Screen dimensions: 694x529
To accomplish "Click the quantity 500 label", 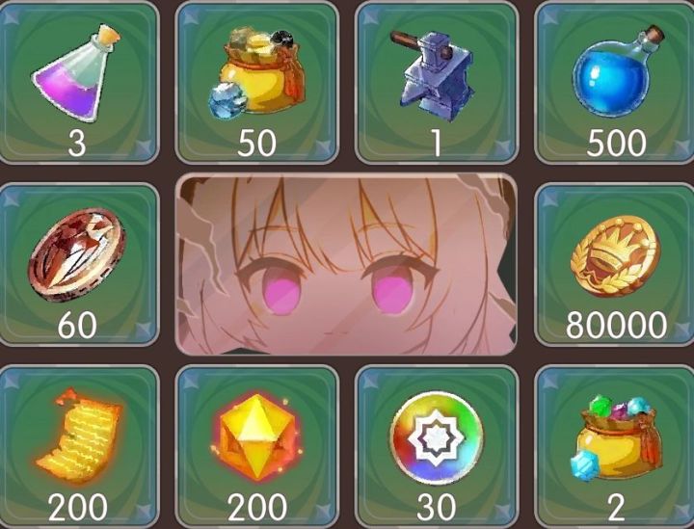I will (616, 143).
